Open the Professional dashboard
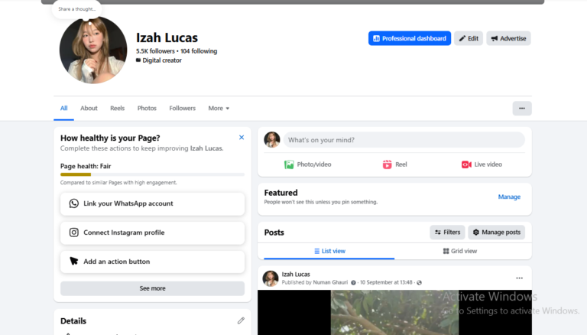This screenshot has height=335, width=587. (x=410, y=38)
